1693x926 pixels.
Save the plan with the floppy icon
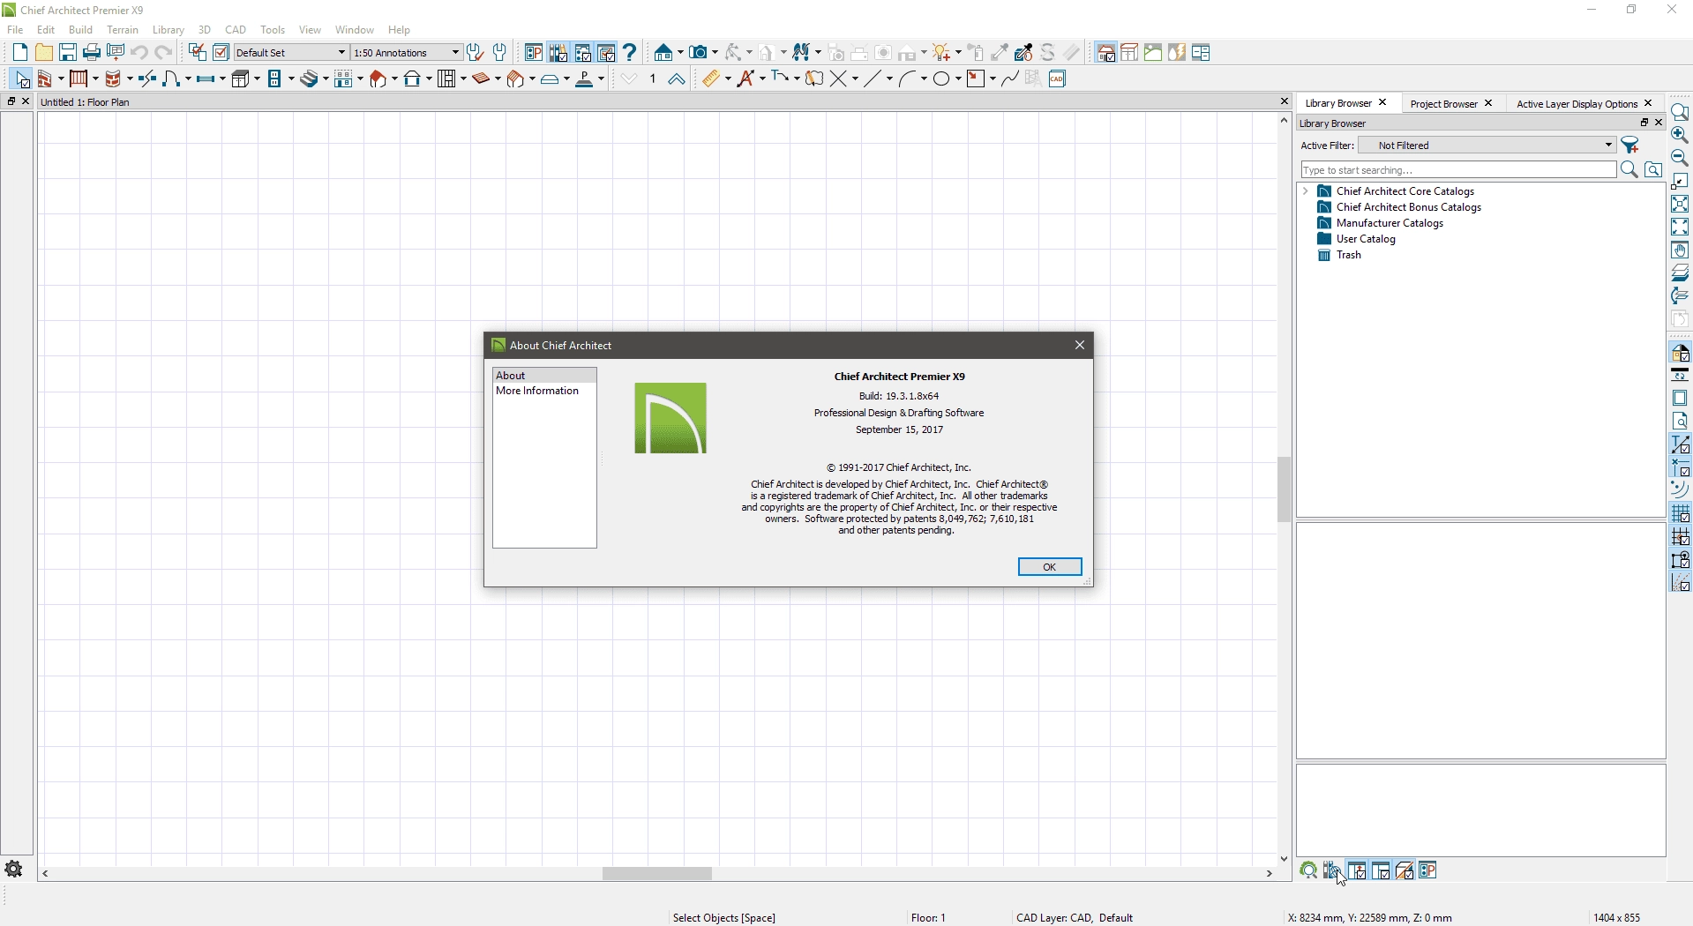67,53
